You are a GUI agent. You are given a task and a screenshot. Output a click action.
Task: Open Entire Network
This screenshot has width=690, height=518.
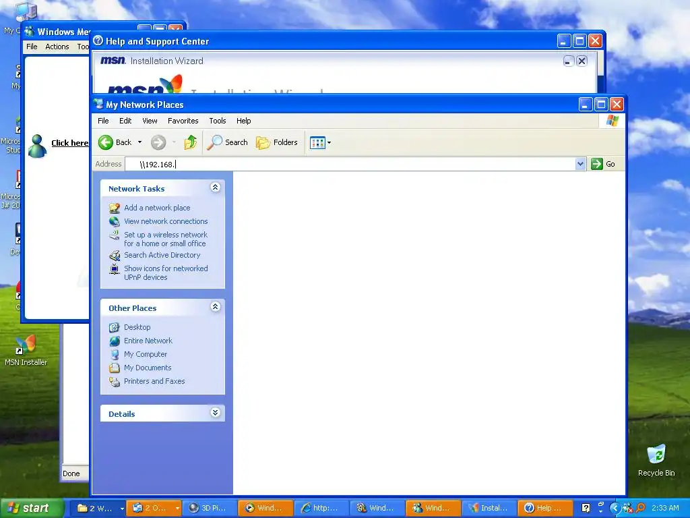click(148, 341)
